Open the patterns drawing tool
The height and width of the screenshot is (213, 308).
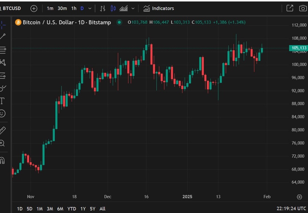click(x=3, y=62)
